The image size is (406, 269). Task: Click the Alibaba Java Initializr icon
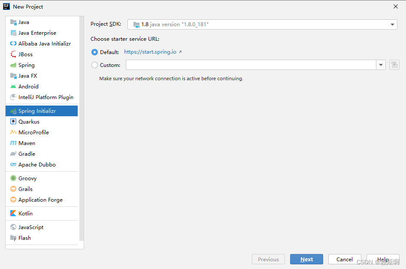13,43
